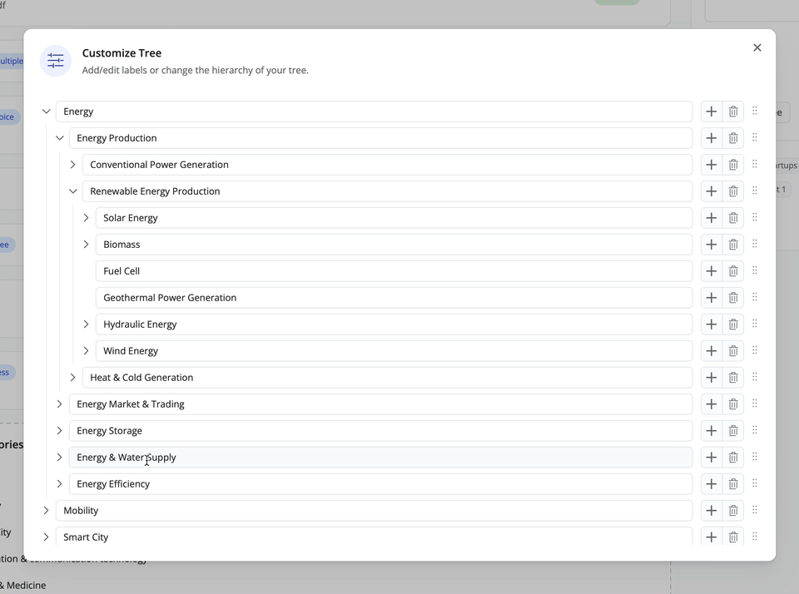Image resolution: width=799 pixels, height=594 pixels.
Task: Remove Heat & Cold Generation label
Action: coord(733,378)
